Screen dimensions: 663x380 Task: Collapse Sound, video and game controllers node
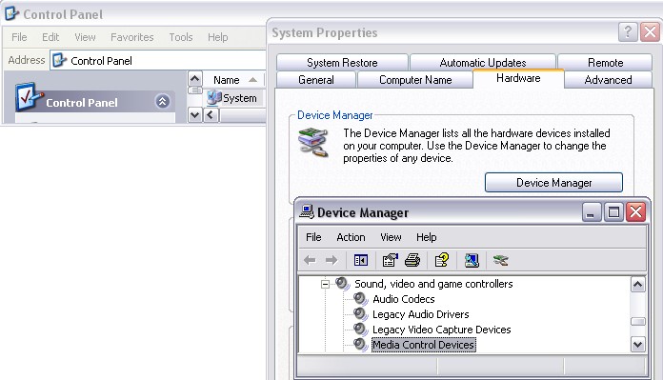325,284
